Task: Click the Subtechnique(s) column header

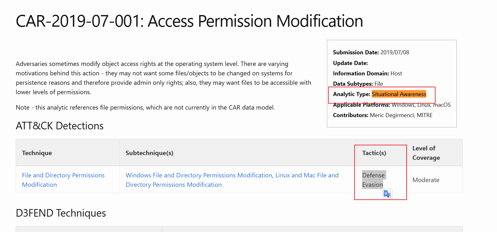Action: point(149,153)
